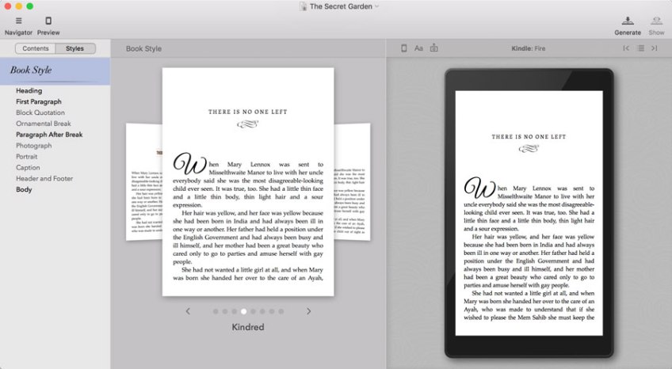The width and height of the screenshot is (672, 369).
Task: Select the Ornamental Break style
Action: click(44, 124)
